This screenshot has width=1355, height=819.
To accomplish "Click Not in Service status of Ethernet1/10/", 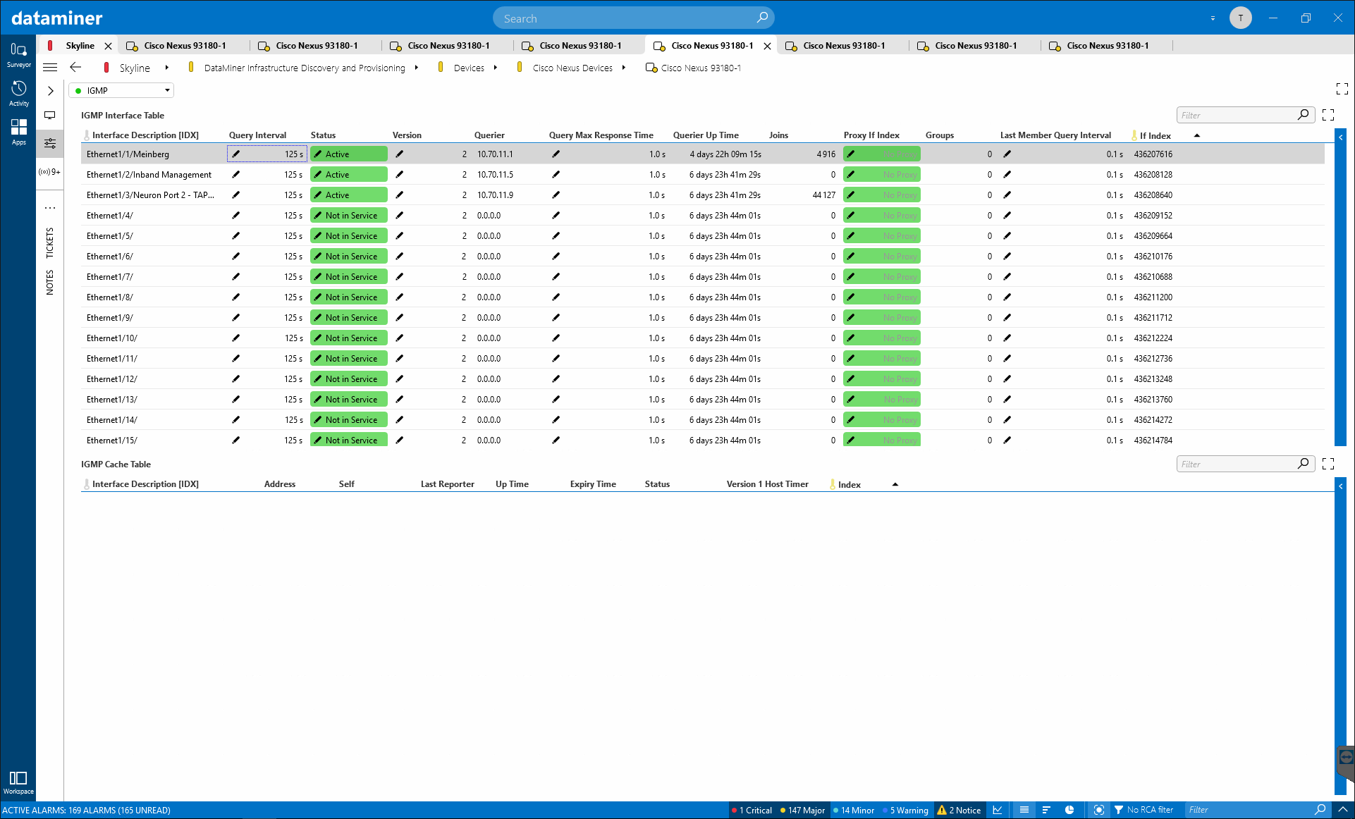I will pos(349,338).
